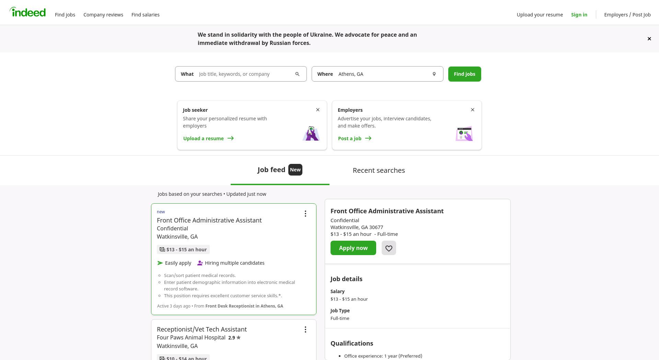Click the salary icon in $13 - $15 badge
Screen dimensions: 659x360
[x=162, y=250]
